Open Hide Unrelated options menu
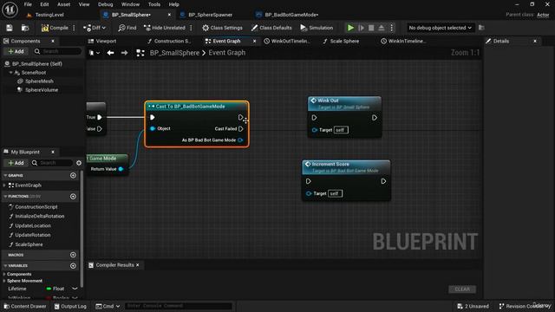The height and width of the screenshot is (312, 555). tap(191, 28)
